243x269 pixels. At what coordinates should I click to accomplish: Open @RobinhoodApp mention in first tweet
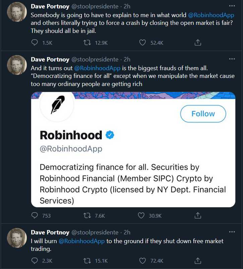[211, 15]
